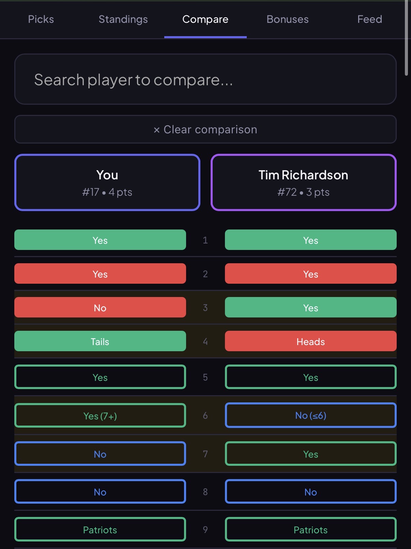This screenshot has height=549, width=411.
Task: Switch to the Bonuses tab
Action: [287, 19]
